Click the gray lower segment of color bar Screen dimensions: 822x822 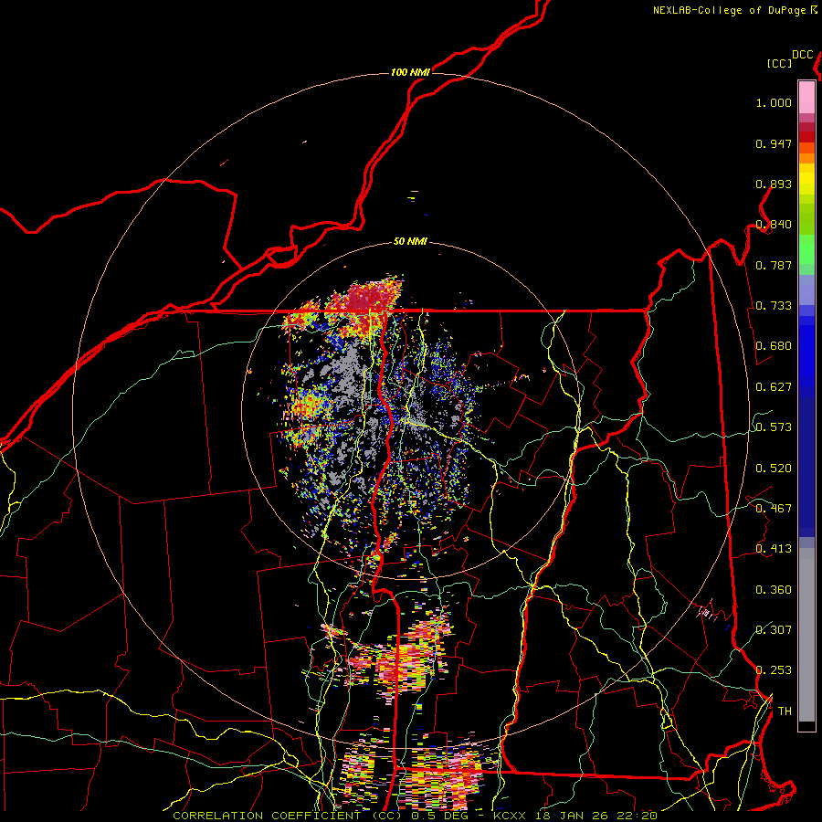(x=806, y=635)
